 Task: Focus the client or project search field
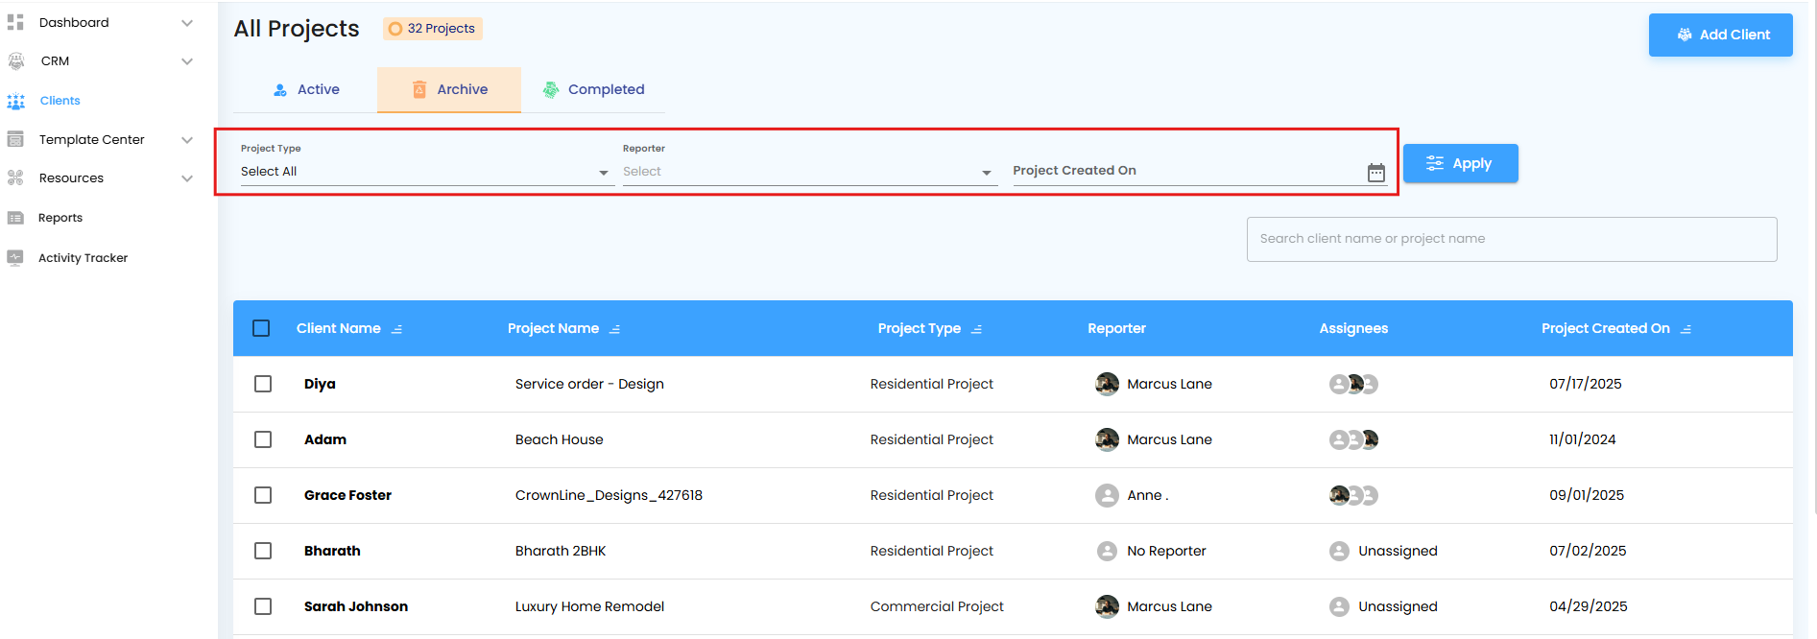[1511, 239]
